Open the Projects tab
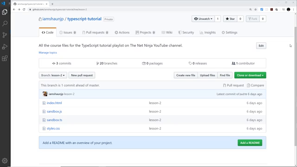 point(145,32)
